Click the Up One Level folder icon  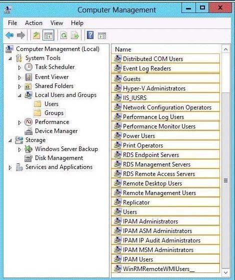tap(36, 35)
